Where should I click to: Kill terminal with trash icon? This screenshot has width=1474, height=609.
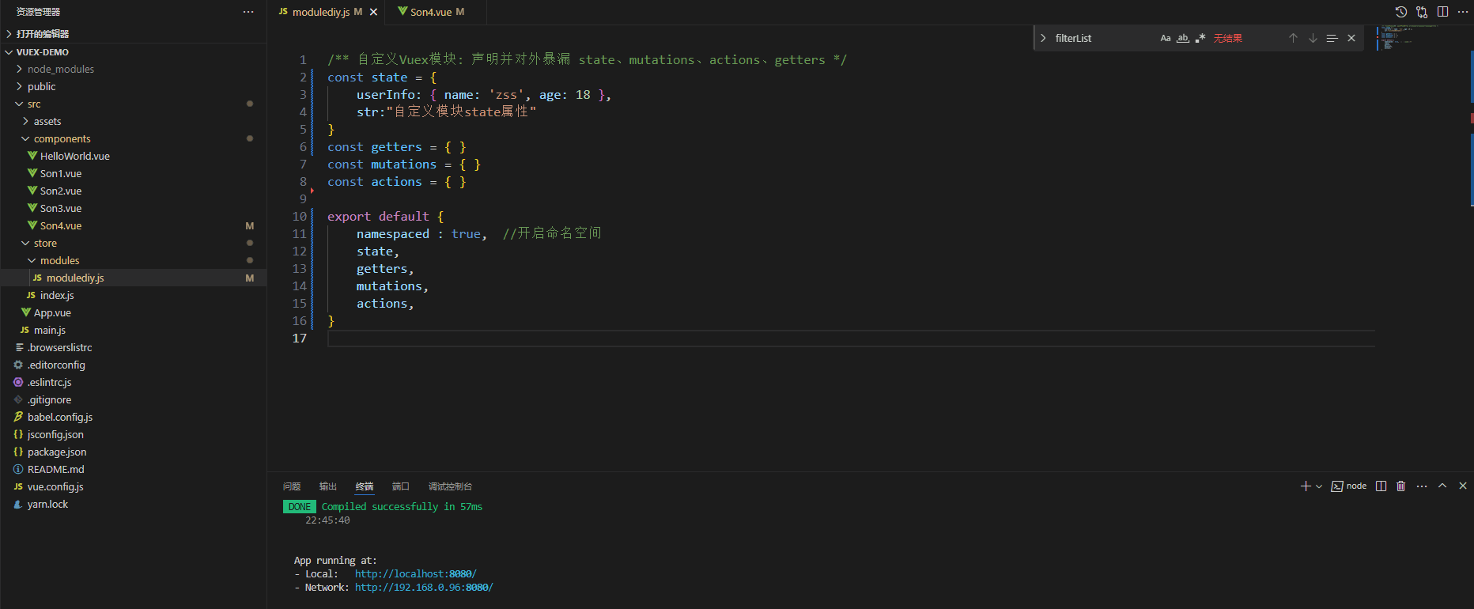click(x=1400, y=486)
